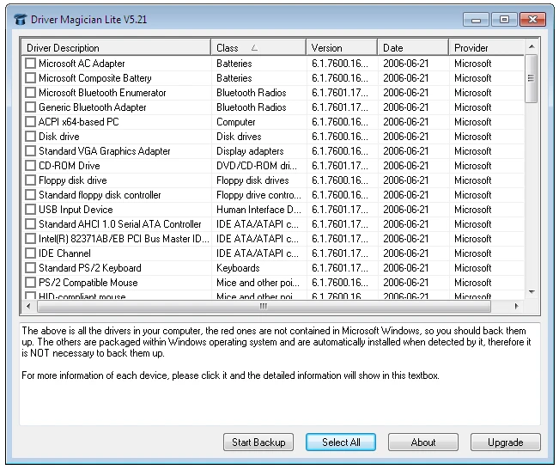
Task: Sort by the Version column header
Action: 342,47
